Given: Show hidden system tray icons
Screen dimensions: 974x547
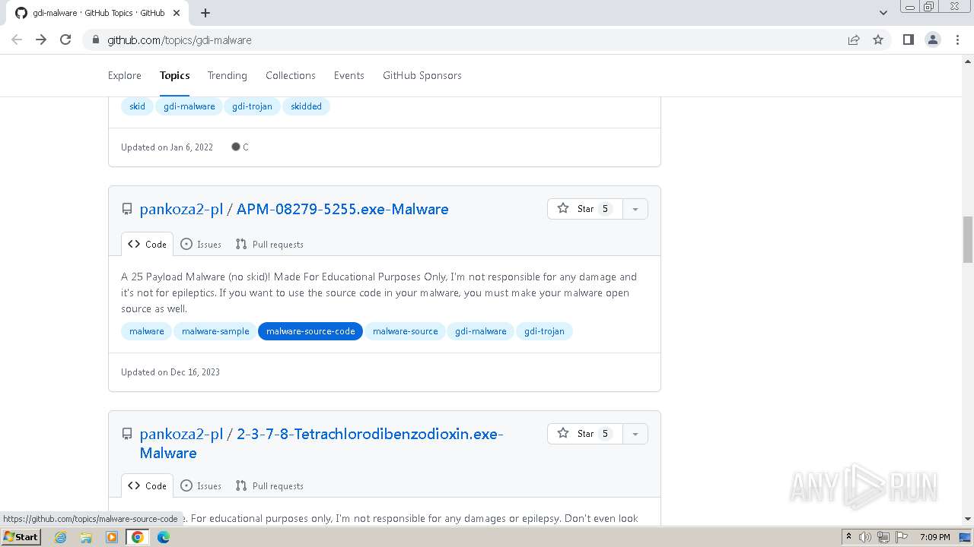Looking at the screenshot, I should click(x=848, y=537).
